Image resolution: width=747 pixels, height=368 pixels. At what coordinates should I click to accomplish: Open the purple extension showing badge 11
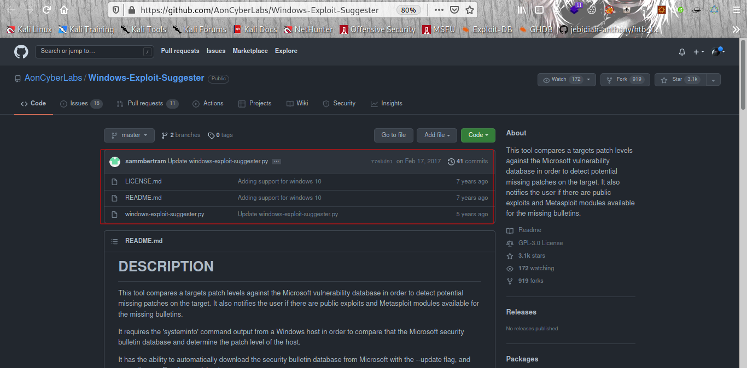click(575, 9)
